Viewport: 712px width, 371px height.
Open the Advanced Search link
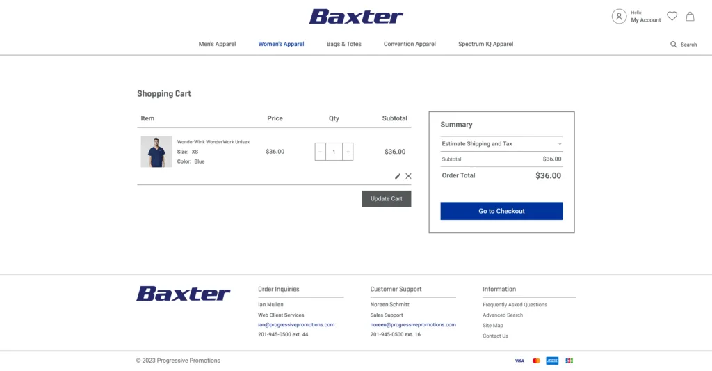pos(503,315)
